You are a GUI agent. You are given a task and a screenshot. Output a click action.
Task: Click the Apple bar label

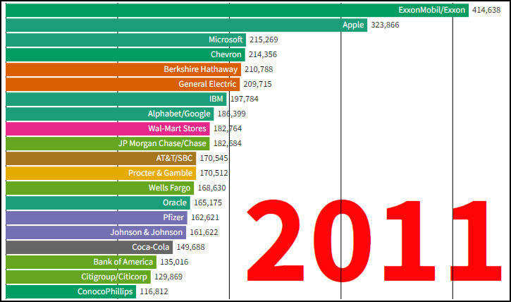[x=353, y=25]
